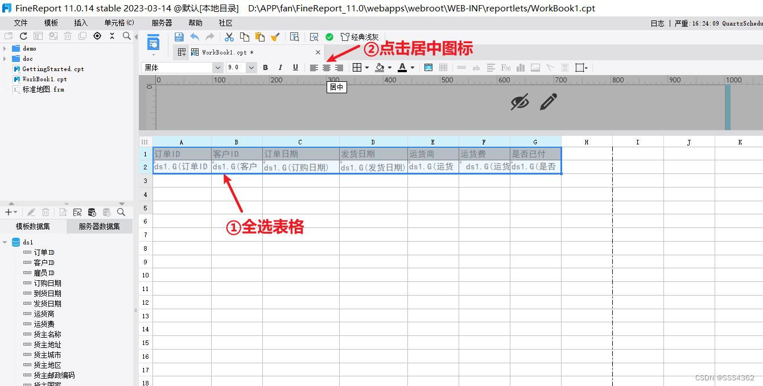Open the 帮助 menu
The height and width of the screenshot is (386, 763).
click(x=195, y=23)
